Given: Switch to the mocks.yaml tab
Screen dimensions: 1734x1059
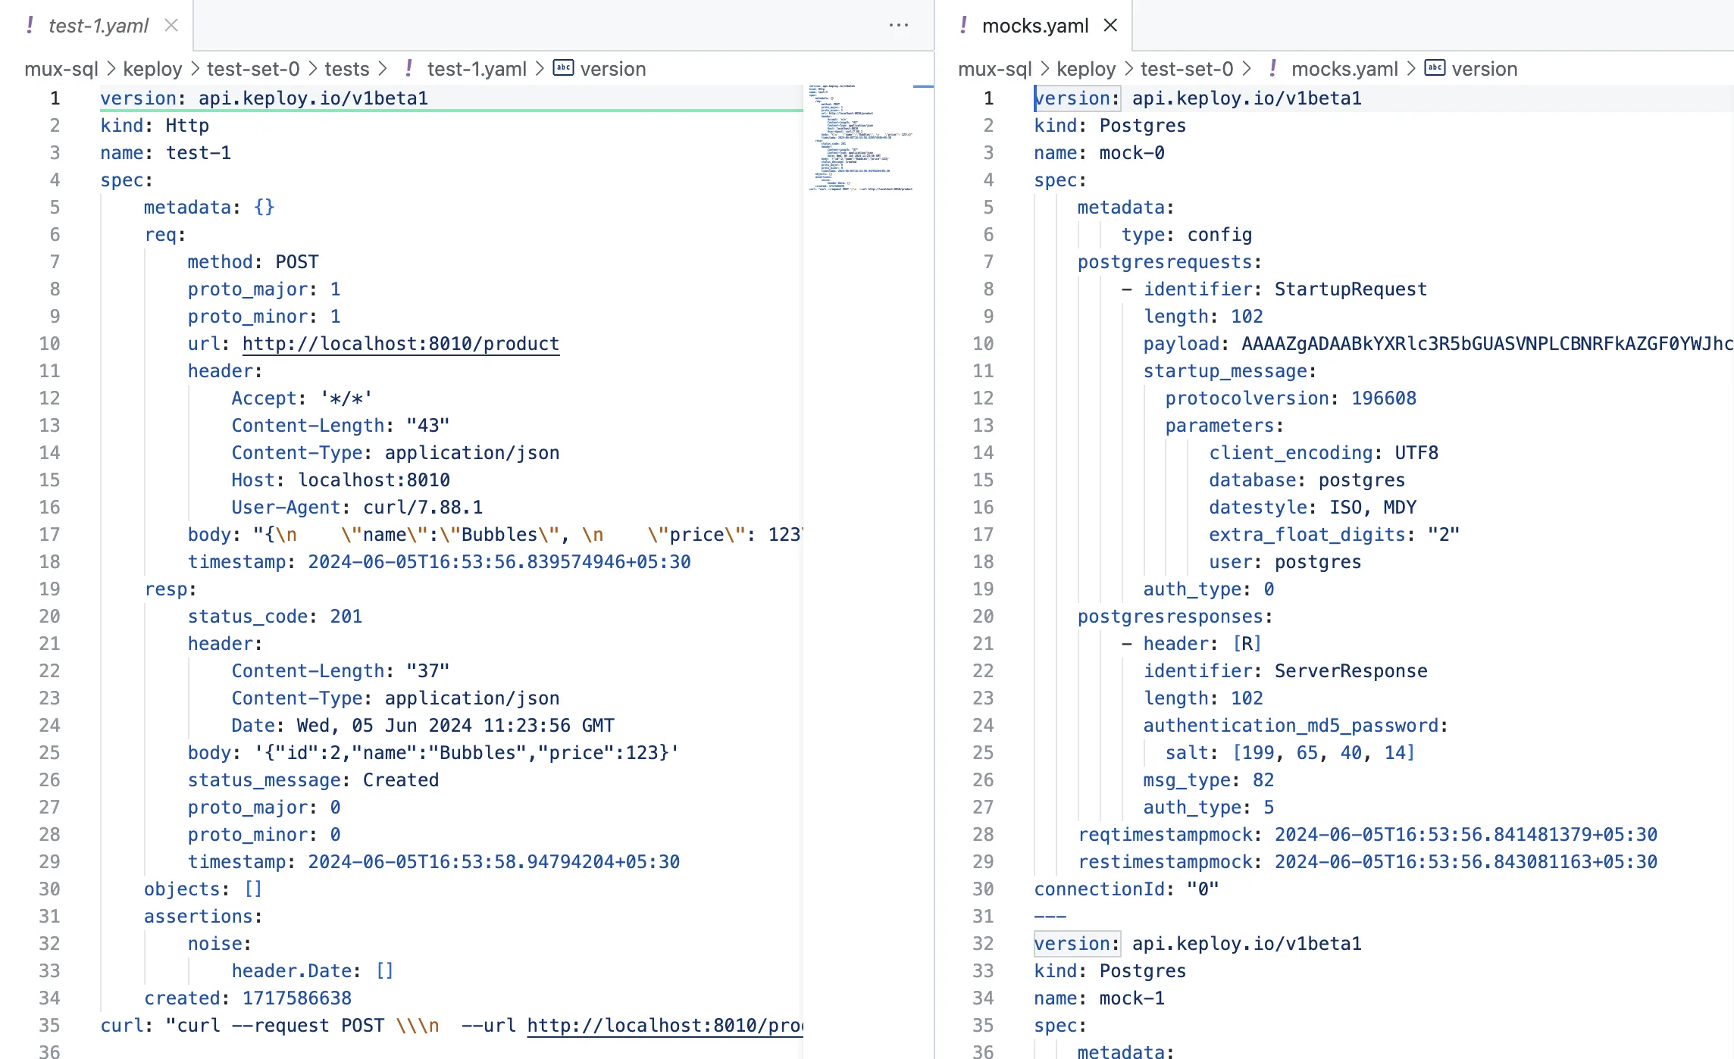Looking at the screenshot, I should click(x=1035, y=25).
